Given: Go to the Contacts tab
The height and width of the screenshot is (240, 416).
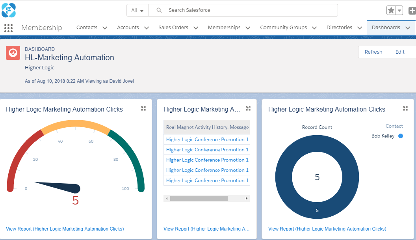Looking at the screenshot, I should (87, 27).
